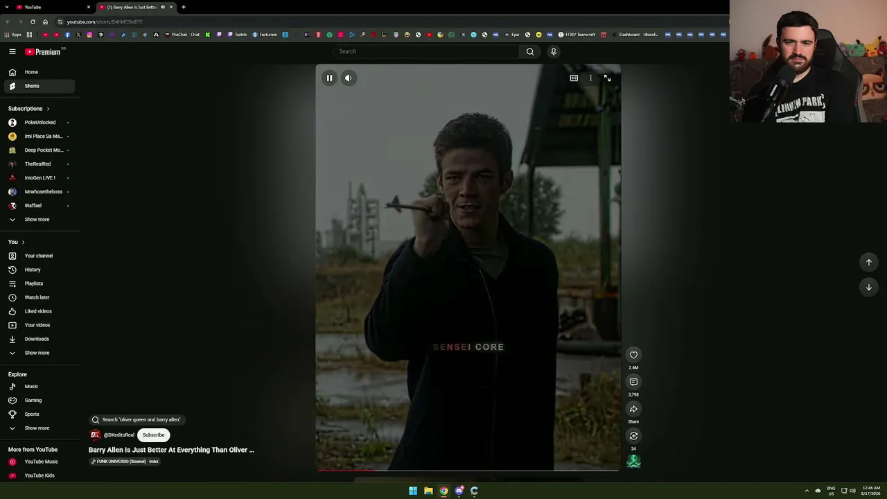Open Playlists in the sidebar

(40, 283)
